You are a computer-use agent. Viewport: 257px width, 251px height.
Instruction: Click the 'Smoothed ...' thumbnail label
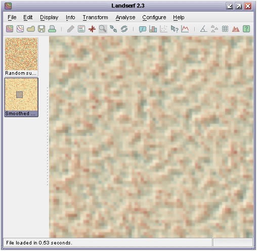pos(20,114)
